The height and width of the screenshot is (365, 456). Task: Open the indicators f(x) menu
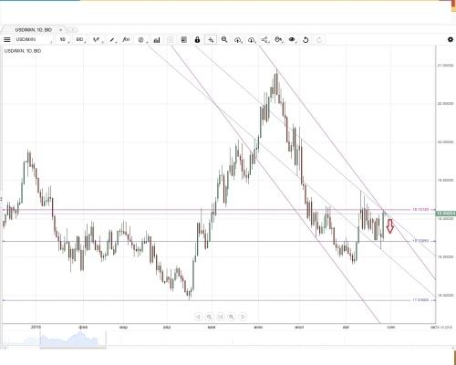pyautogui.click(x=126, y=40)
